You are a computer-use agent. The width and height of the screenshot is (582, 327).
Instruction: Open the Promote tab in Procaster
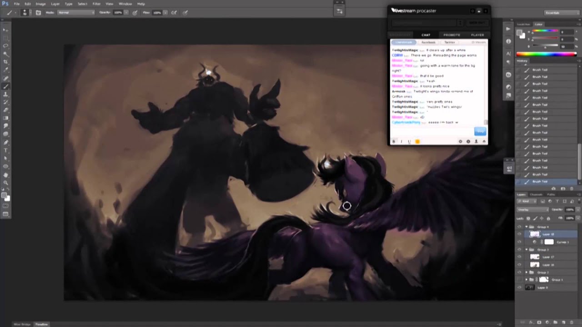[x=452, y=35]
